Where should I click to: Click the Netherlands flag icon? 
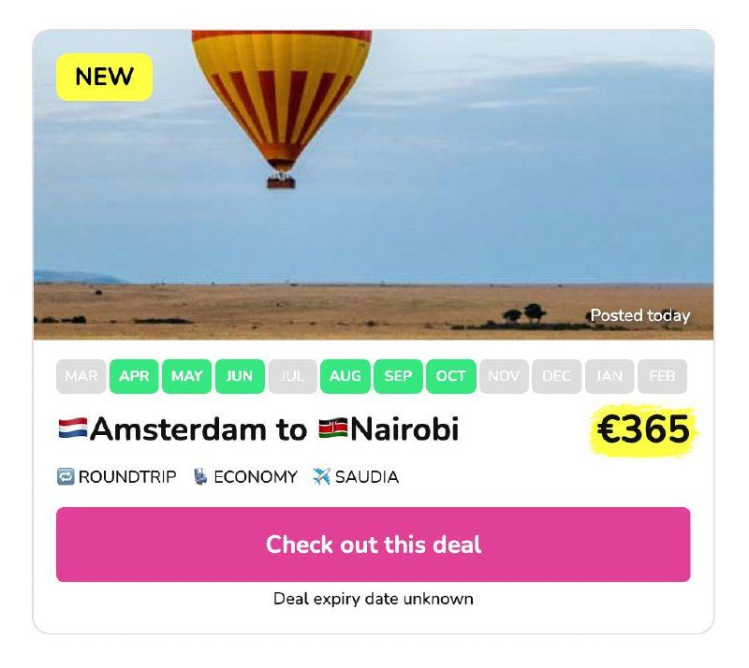(73, 428)
